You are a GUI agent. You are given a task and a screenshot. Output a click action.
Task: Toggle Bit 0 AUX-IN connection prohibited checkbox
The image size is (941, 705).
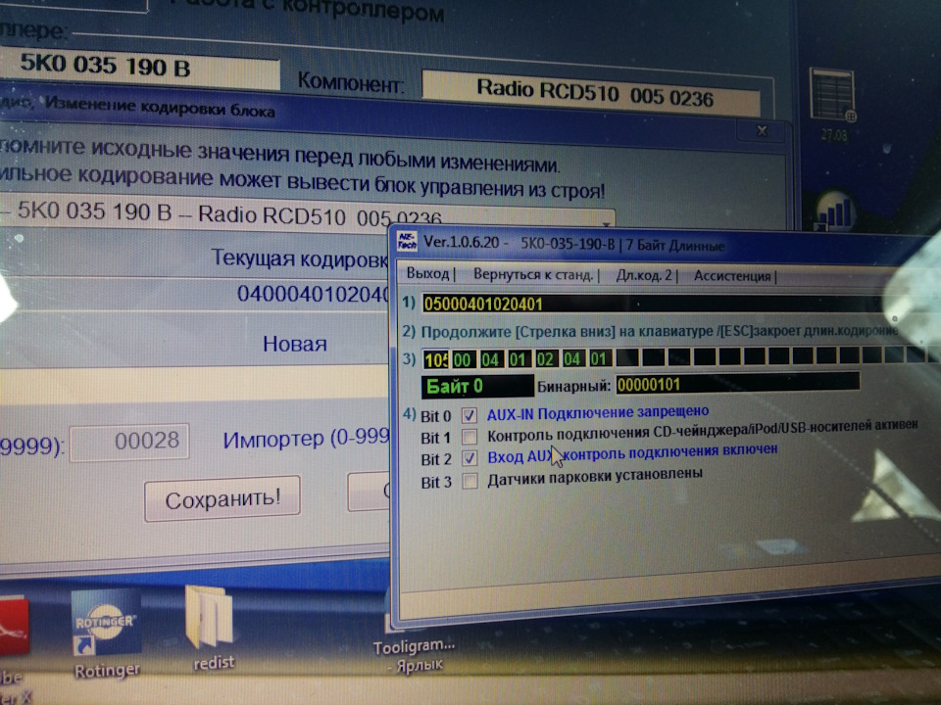click(x=470, y=415)
